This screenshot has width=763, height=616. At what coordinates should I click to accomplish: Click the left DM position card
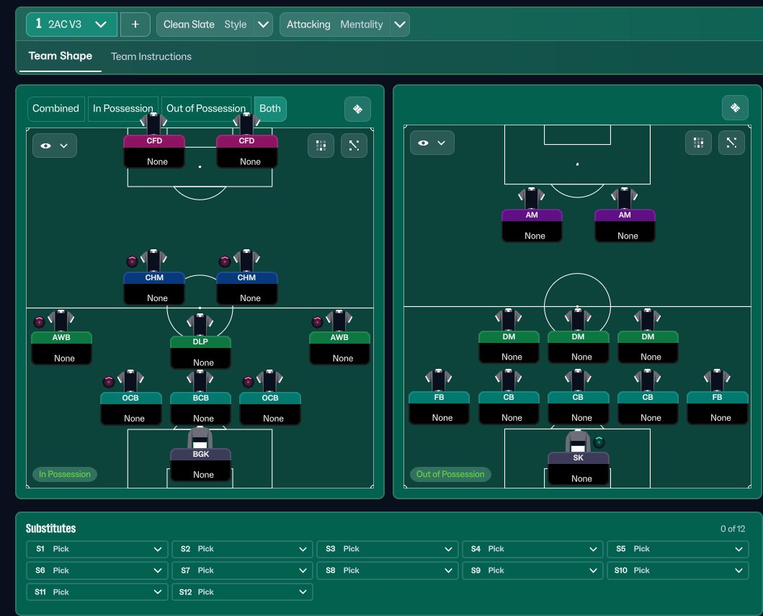click(x=509, y=347)
